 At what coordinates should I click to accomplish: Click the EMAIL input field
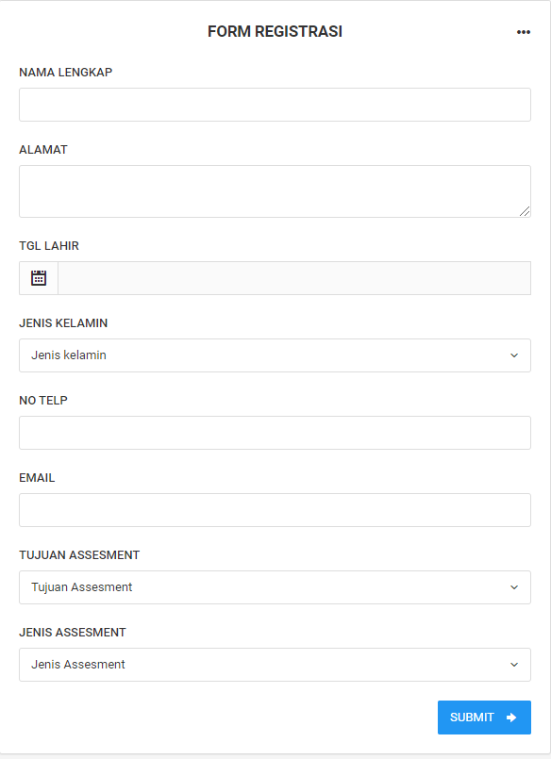(x=275, y=509)
